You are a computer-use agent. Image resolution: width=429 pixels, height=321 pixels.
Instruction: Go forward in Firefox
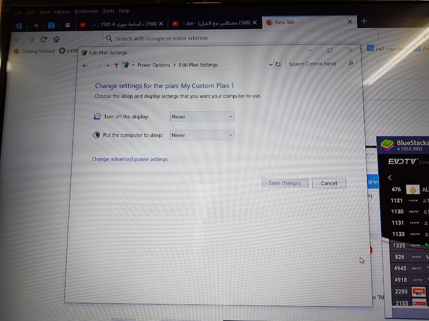click(31, 40)
